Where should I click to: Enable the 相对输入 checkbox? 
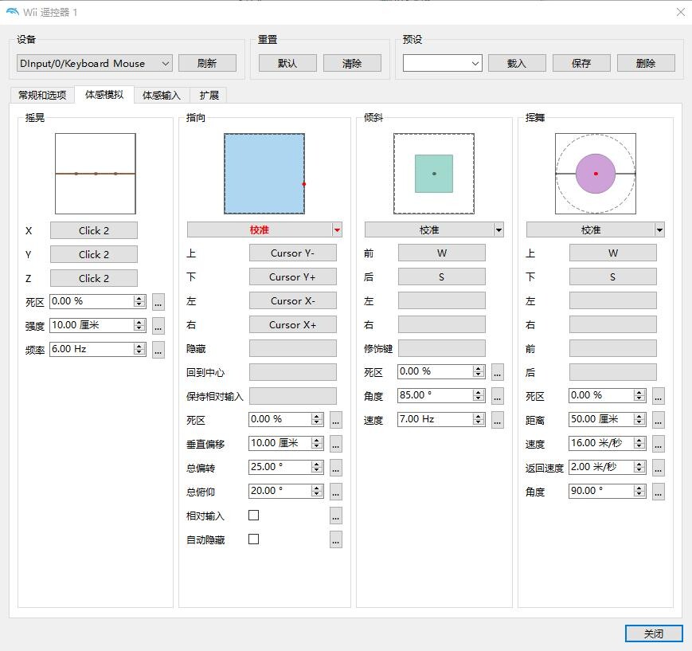(x=254, y=516)
